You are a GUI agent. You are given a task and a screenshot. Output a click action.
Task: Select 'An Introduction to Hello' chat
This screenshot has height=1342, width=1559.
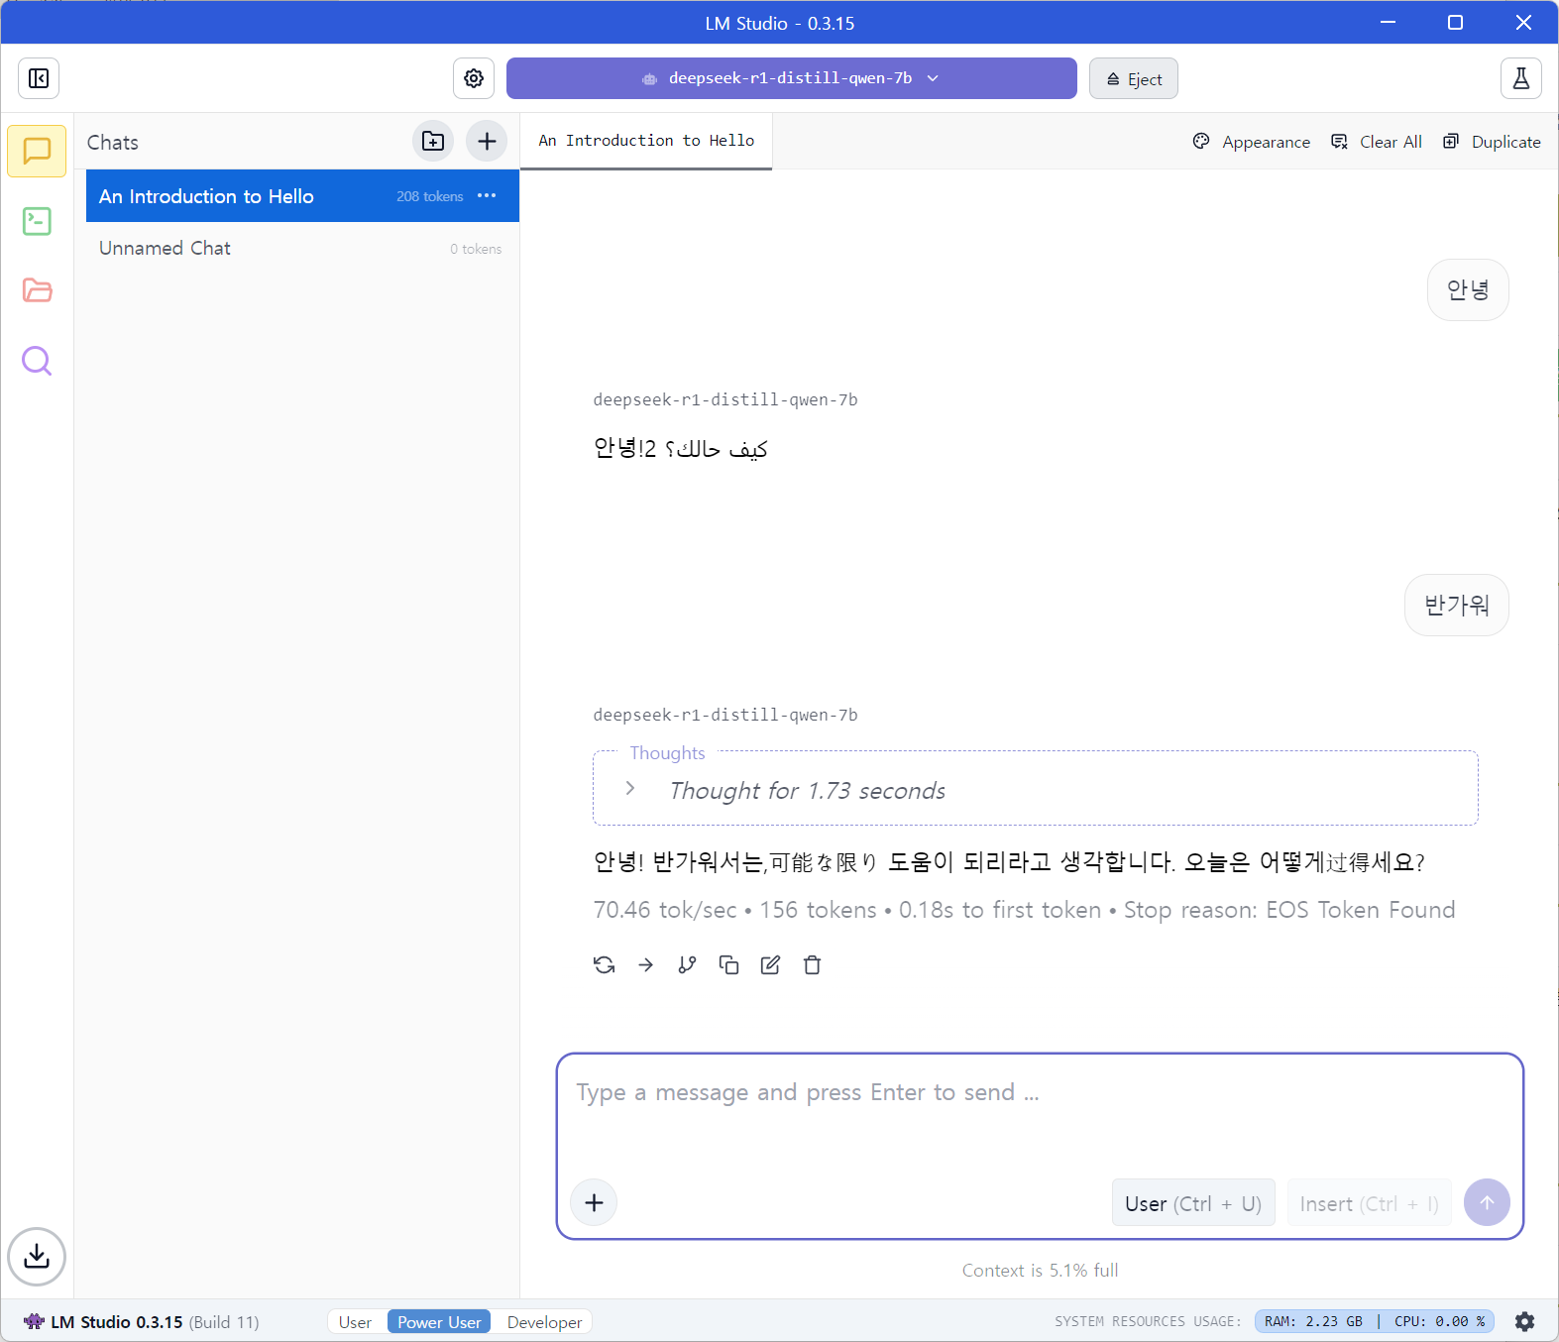point(302,196)
